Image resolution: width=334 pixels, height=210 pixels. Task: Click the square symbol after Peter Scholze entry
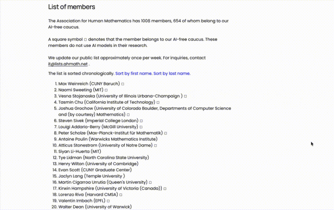(x=165, y=133)
